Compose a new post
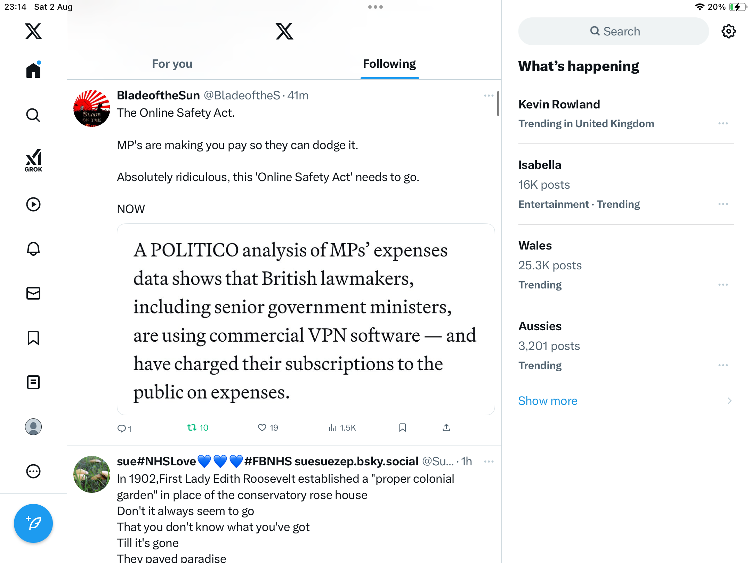 click(x=33, y=523)
